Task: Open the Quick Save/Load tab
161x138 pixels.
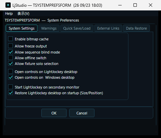Action: [x=77, y=28]
